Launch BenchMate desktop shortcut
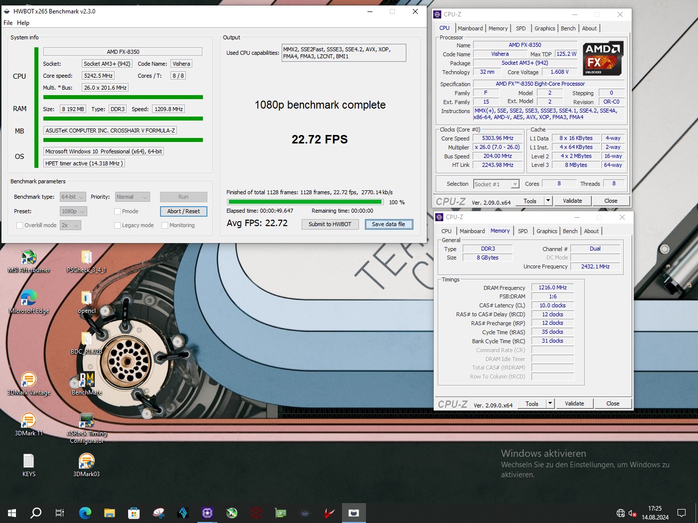Screen dimensions: 698x523 point(86,384)
